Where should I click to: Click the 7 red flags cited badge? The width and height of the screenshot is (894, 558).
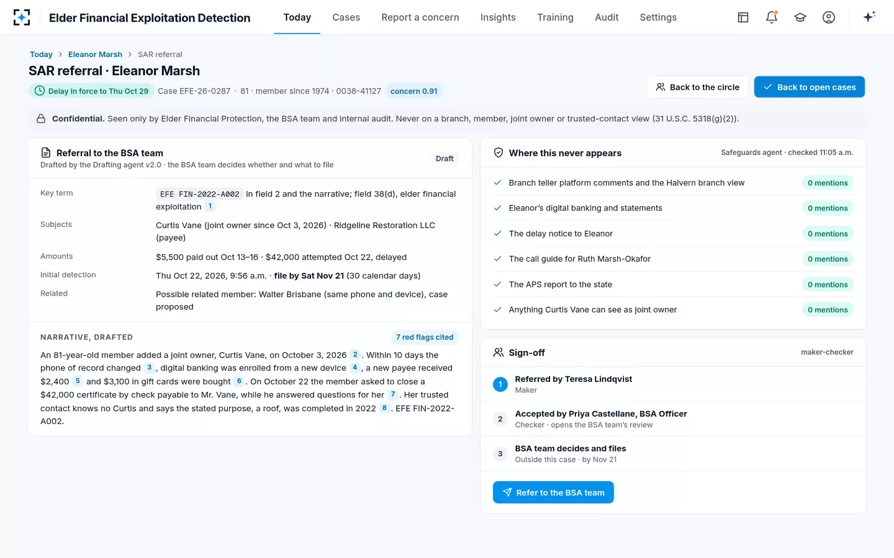pos(425,337)
